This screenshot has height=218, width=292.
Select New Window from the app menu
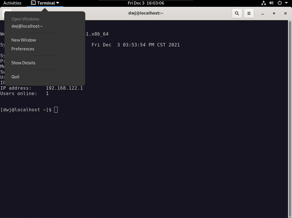click(x=24, y=40)
